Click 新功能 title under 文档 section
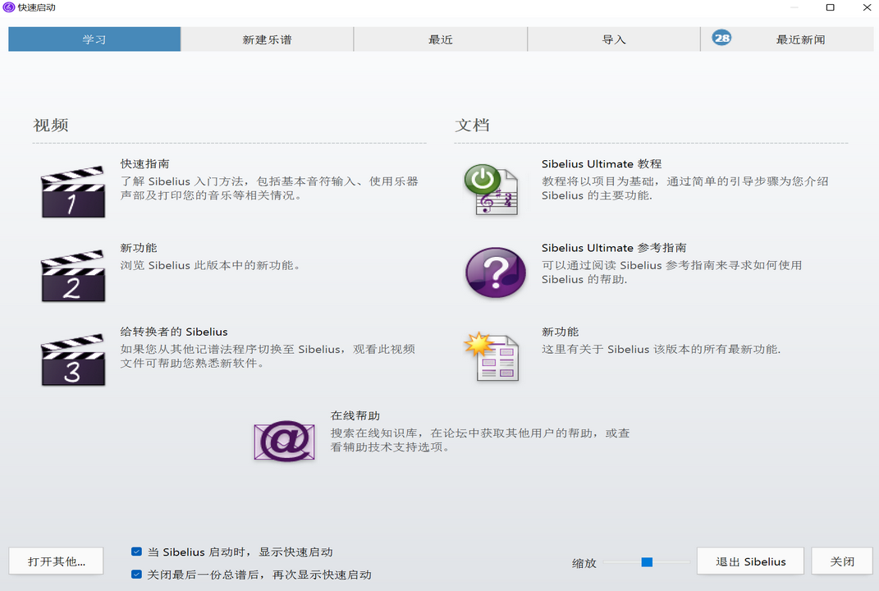Image resolution: width=879 pixels, height=591 pixels. 560,332
